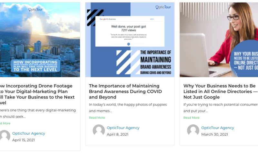Open the OpticTour Agency author link dated April 15
This screenshot has height=155, width=258.
(29, 133)
